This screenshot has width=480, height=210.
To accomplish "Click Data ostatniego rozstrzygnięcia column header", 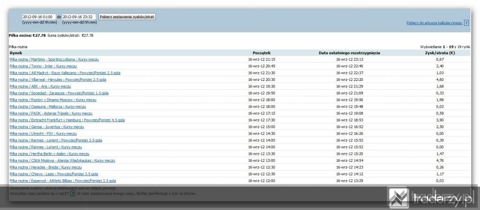I will coord(349,53).
